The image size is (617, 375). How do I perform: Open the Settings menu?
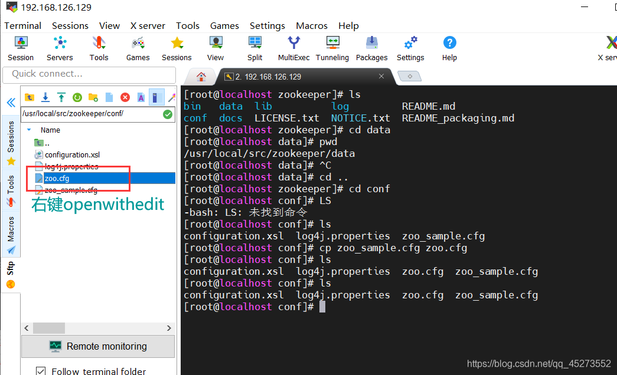tap(267, 25)
